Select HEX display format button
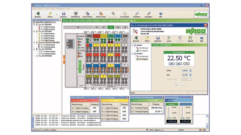This screenshot has width=241, height=135. pos(172,64)
